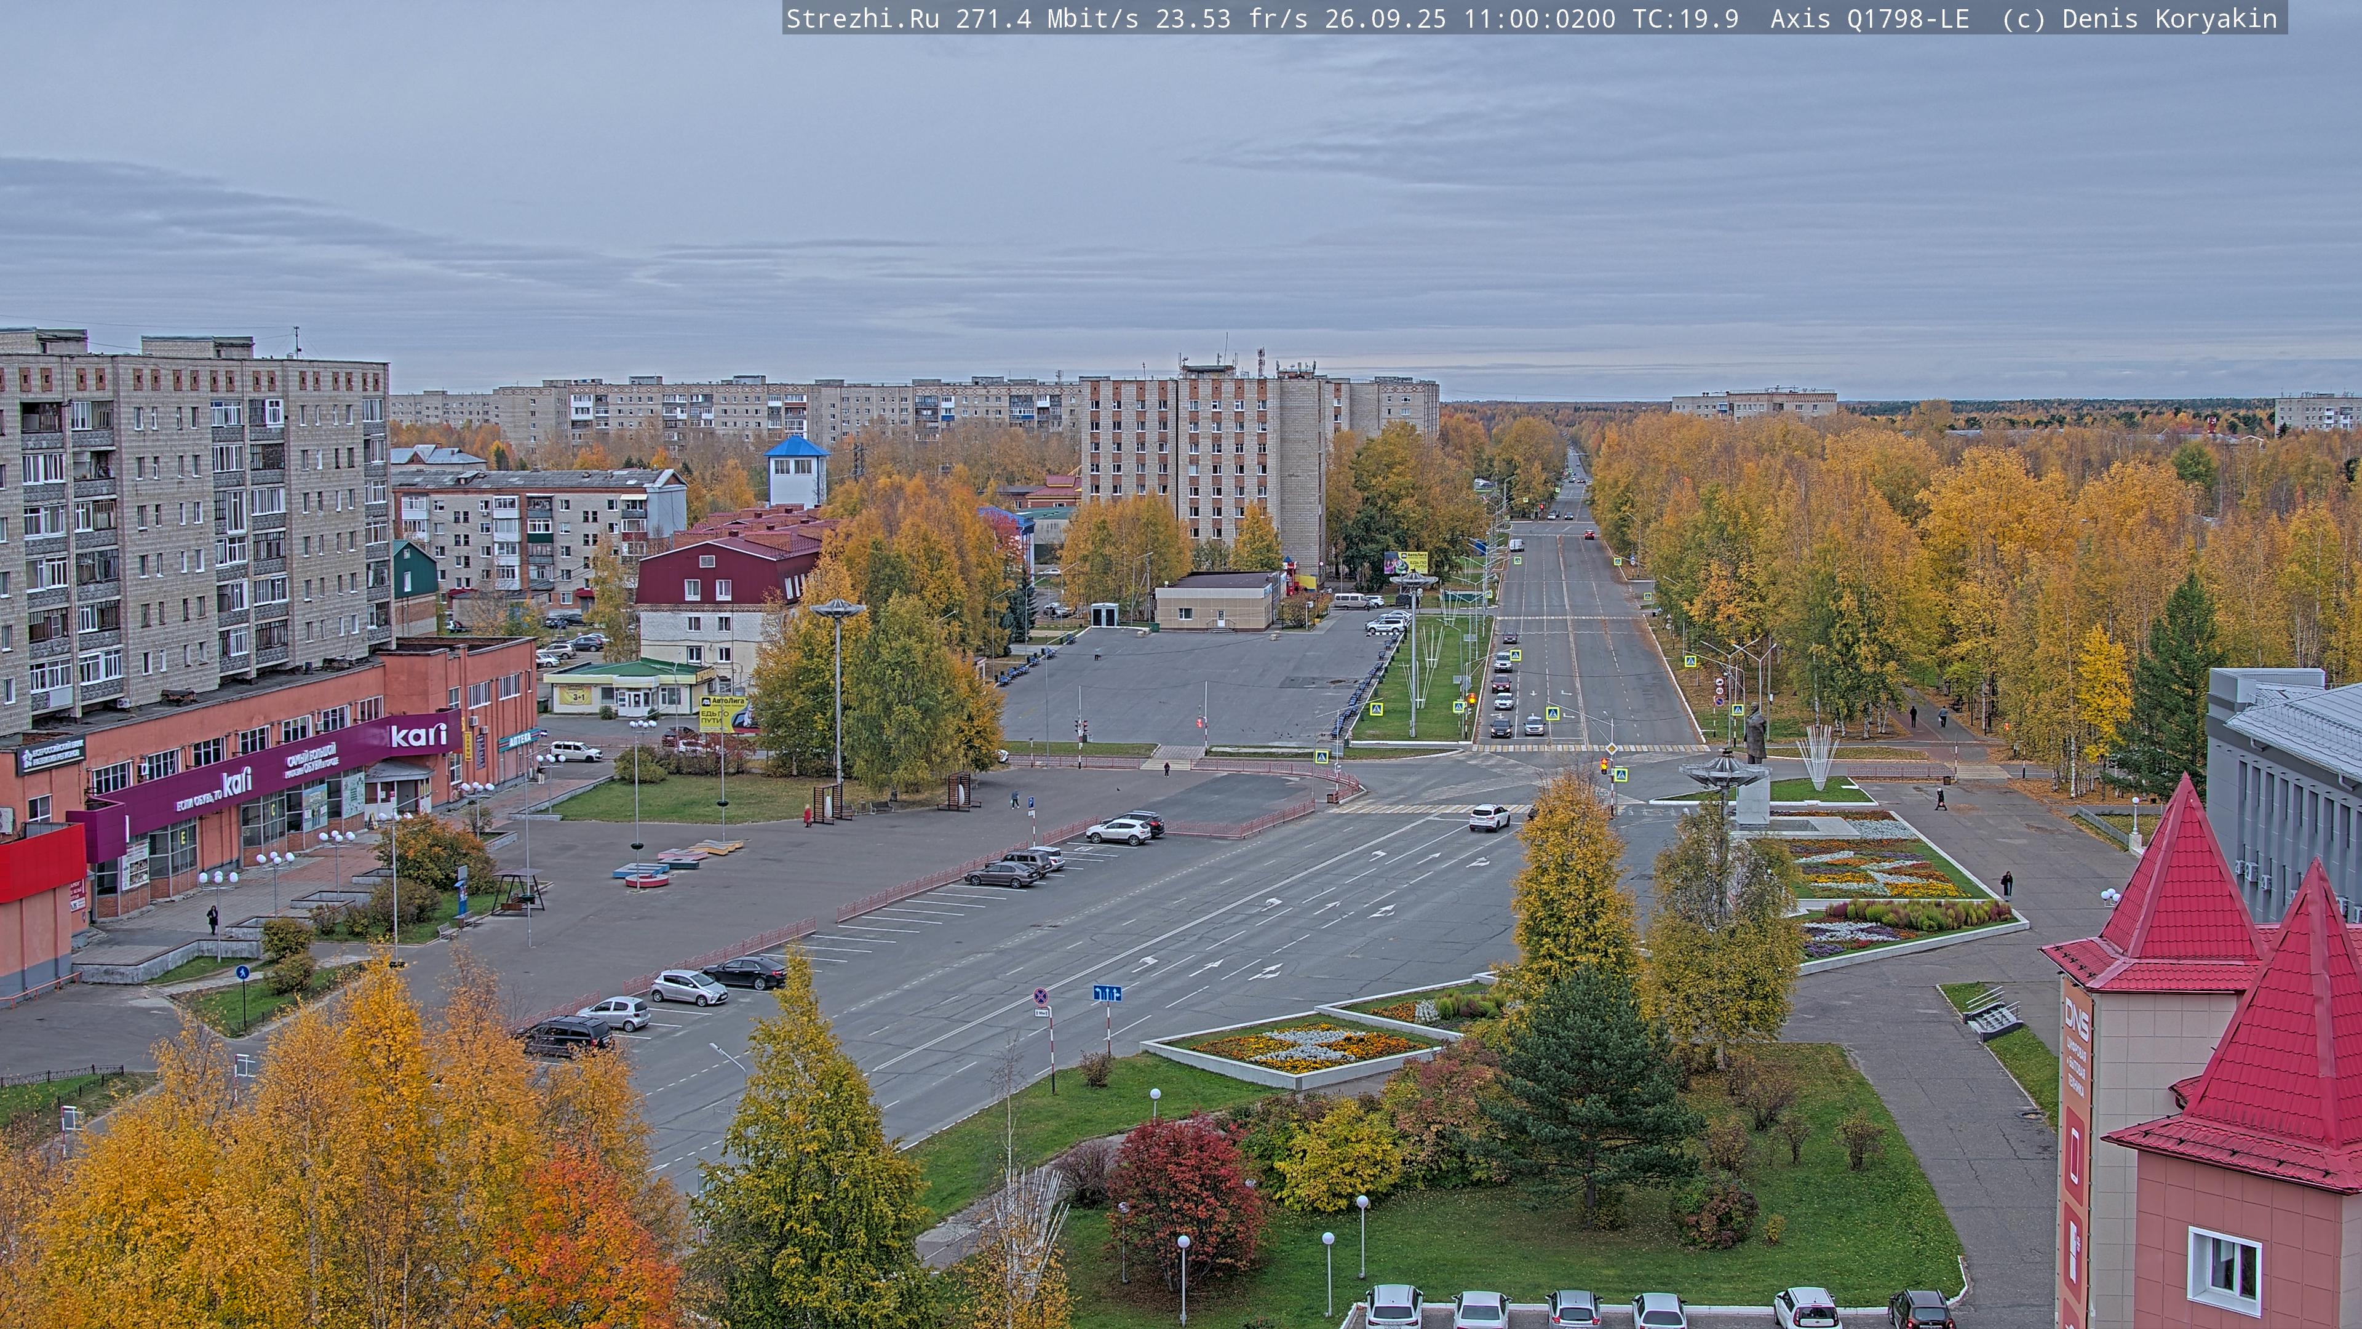Click the no-stopping road sign near lawn
This screenshot has width=2362, height=1329.
[x=1041, y=995]
